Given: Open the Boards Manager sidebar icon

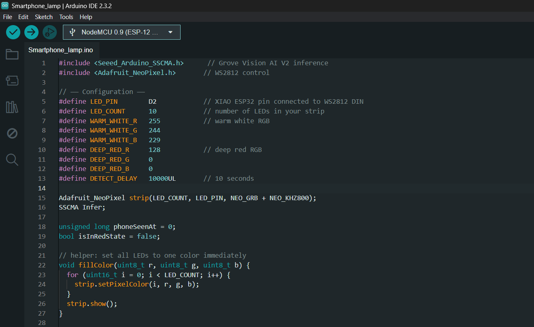Looking at the screenshot, I should point(12,81).
